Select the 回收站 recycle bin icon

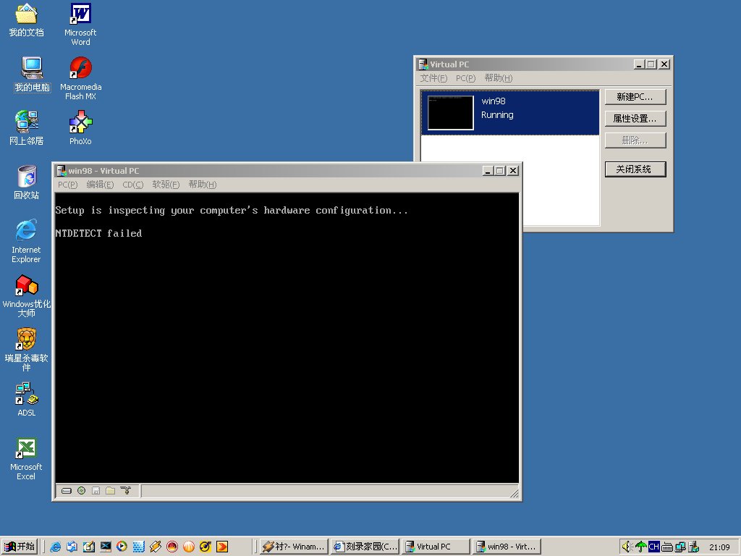[x=27, y=182]
